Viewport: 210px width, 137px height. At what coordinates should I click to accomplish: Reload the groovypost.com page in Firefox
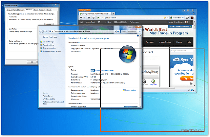coord(94,17)
